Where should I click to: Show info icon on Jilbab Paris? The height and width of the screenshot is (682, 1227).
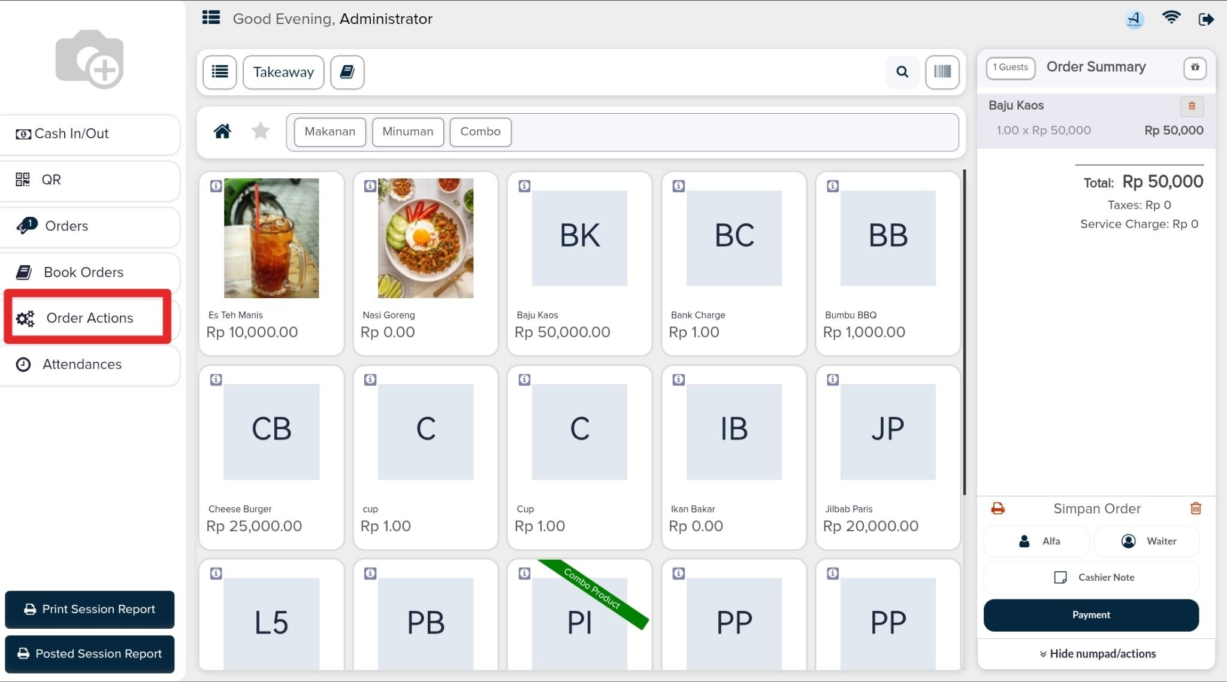pyautogui.click(x=832, y=380)
